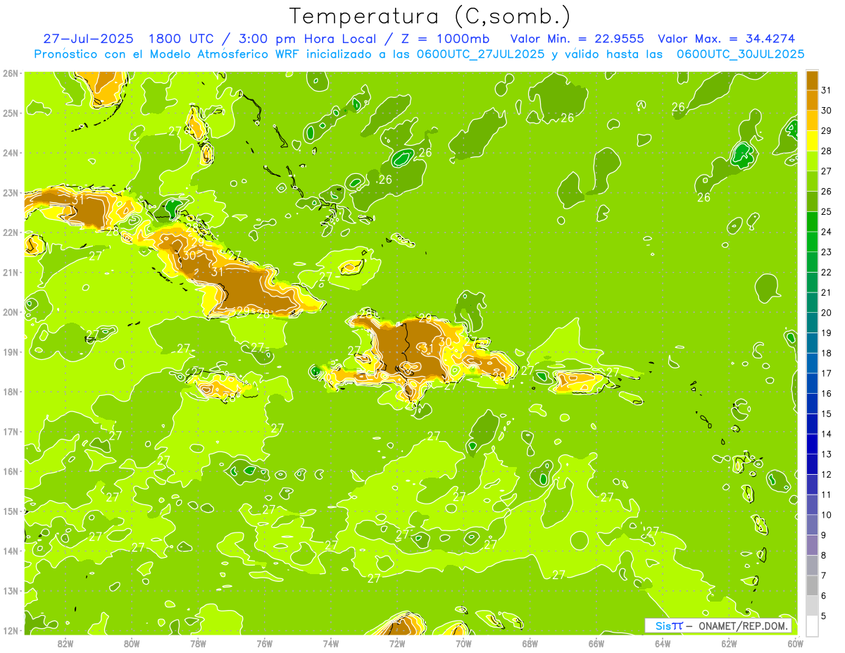Click "Valor Max. = 34.4274" in header

[x=726, y=39]
